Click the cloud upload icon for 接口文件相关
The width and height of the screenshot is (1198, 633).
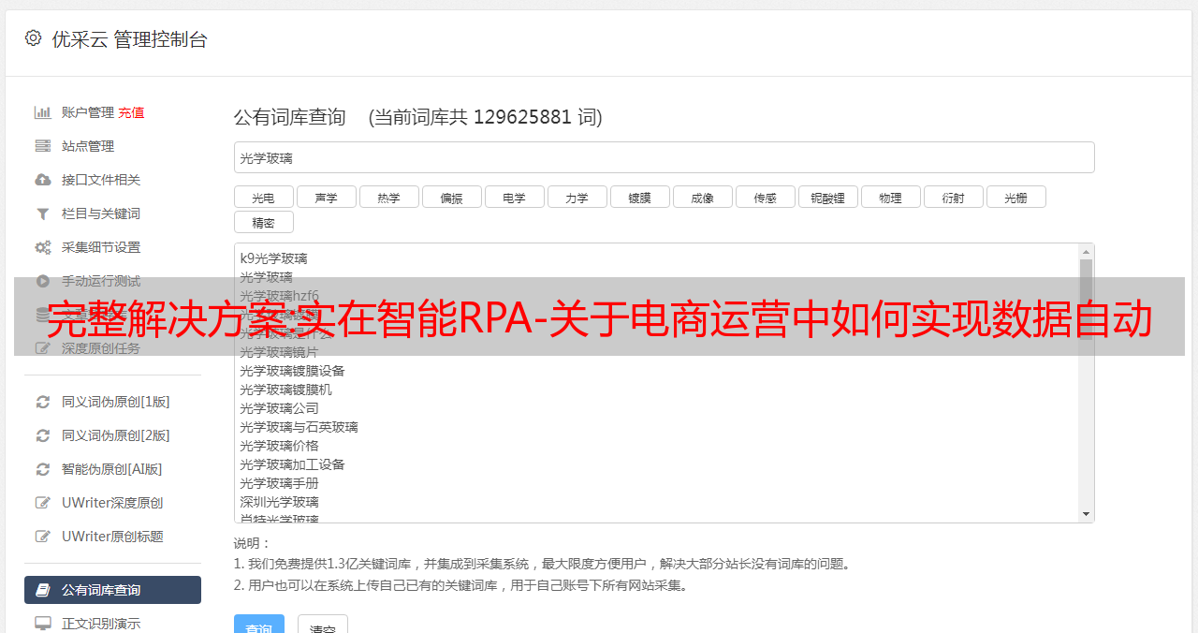(x=43, y=180)
